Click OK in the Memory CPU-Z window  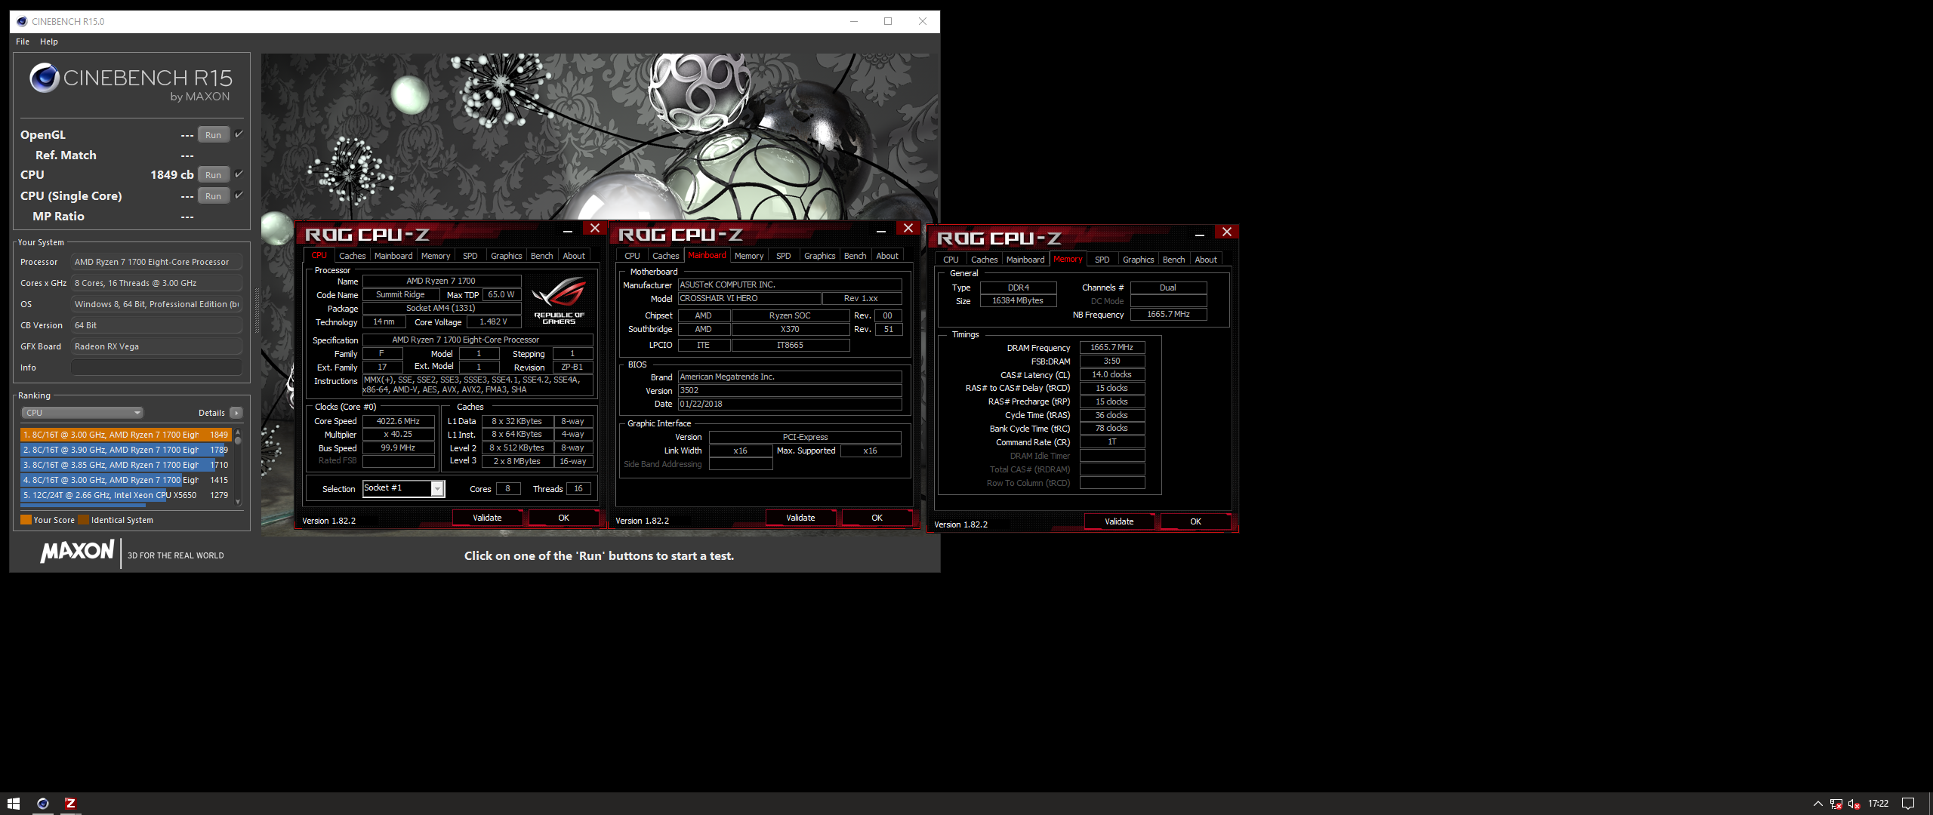click(x=1195, y=521)
